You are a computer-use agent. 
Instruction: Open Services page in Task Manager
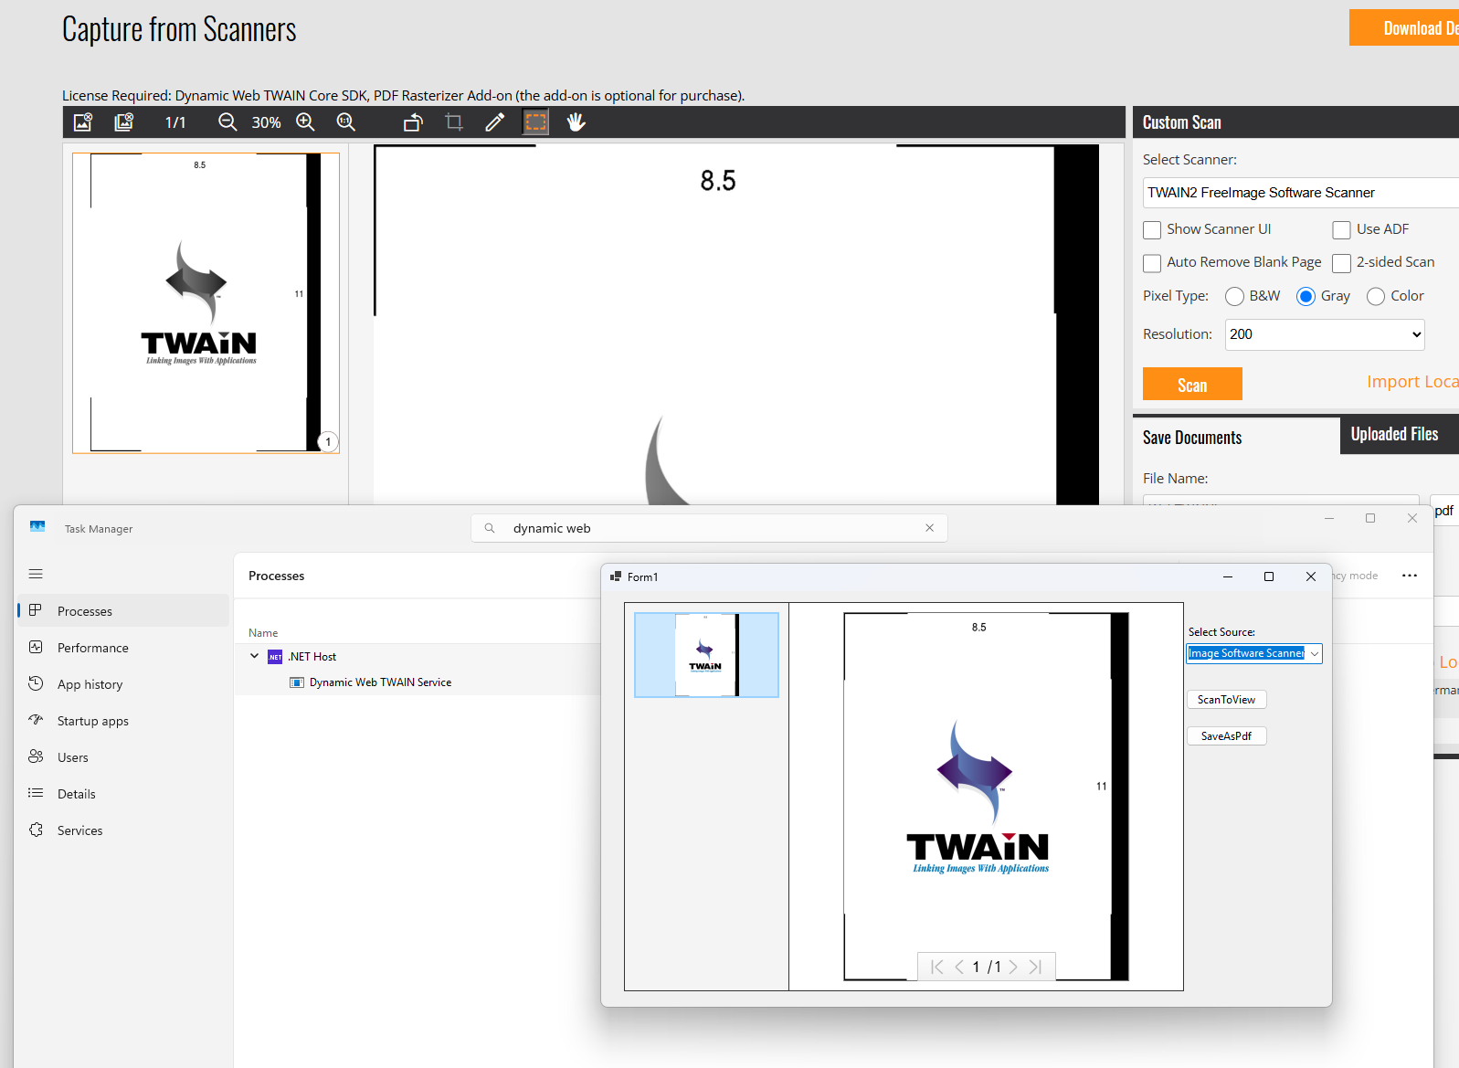tap(123, 830)
